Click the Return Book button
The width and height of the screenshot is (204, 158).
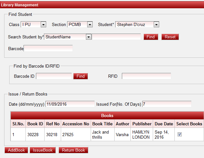pyautogui.click(x=74, y=150)
